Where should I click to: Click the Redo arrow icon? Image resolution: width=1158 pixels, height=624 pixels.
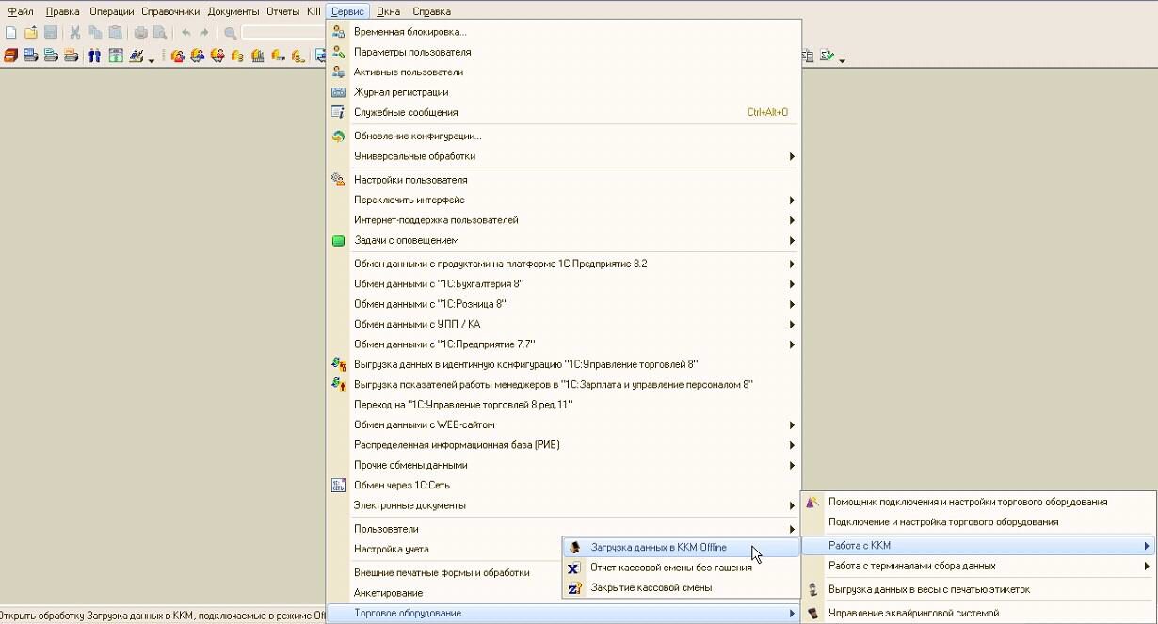point(204,32)
